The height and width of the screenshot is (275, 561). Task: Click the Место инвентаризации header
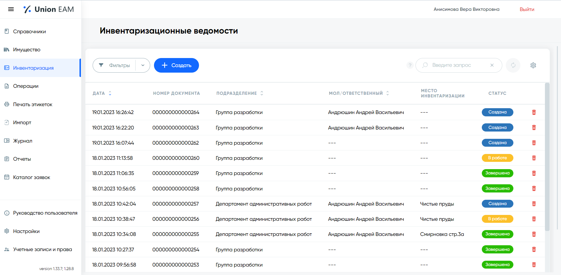pyautogui.click(x=443, y=93)
